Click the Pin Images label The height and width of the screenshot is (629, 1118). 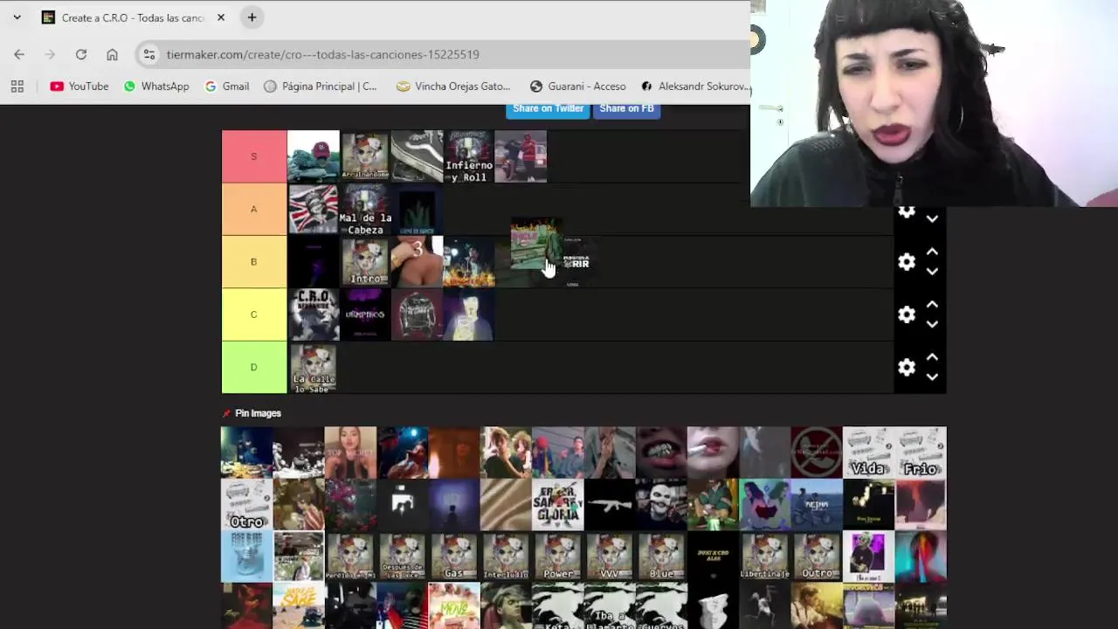[x=258, y=413]
